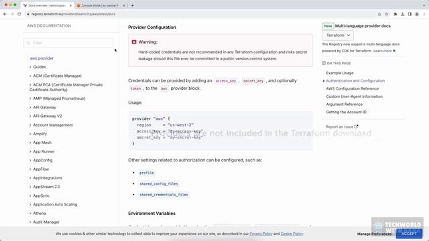Expand the AppIntegrations section
Image resolution: width=429 pixels, height=241 pixels.
coord(46,178)
